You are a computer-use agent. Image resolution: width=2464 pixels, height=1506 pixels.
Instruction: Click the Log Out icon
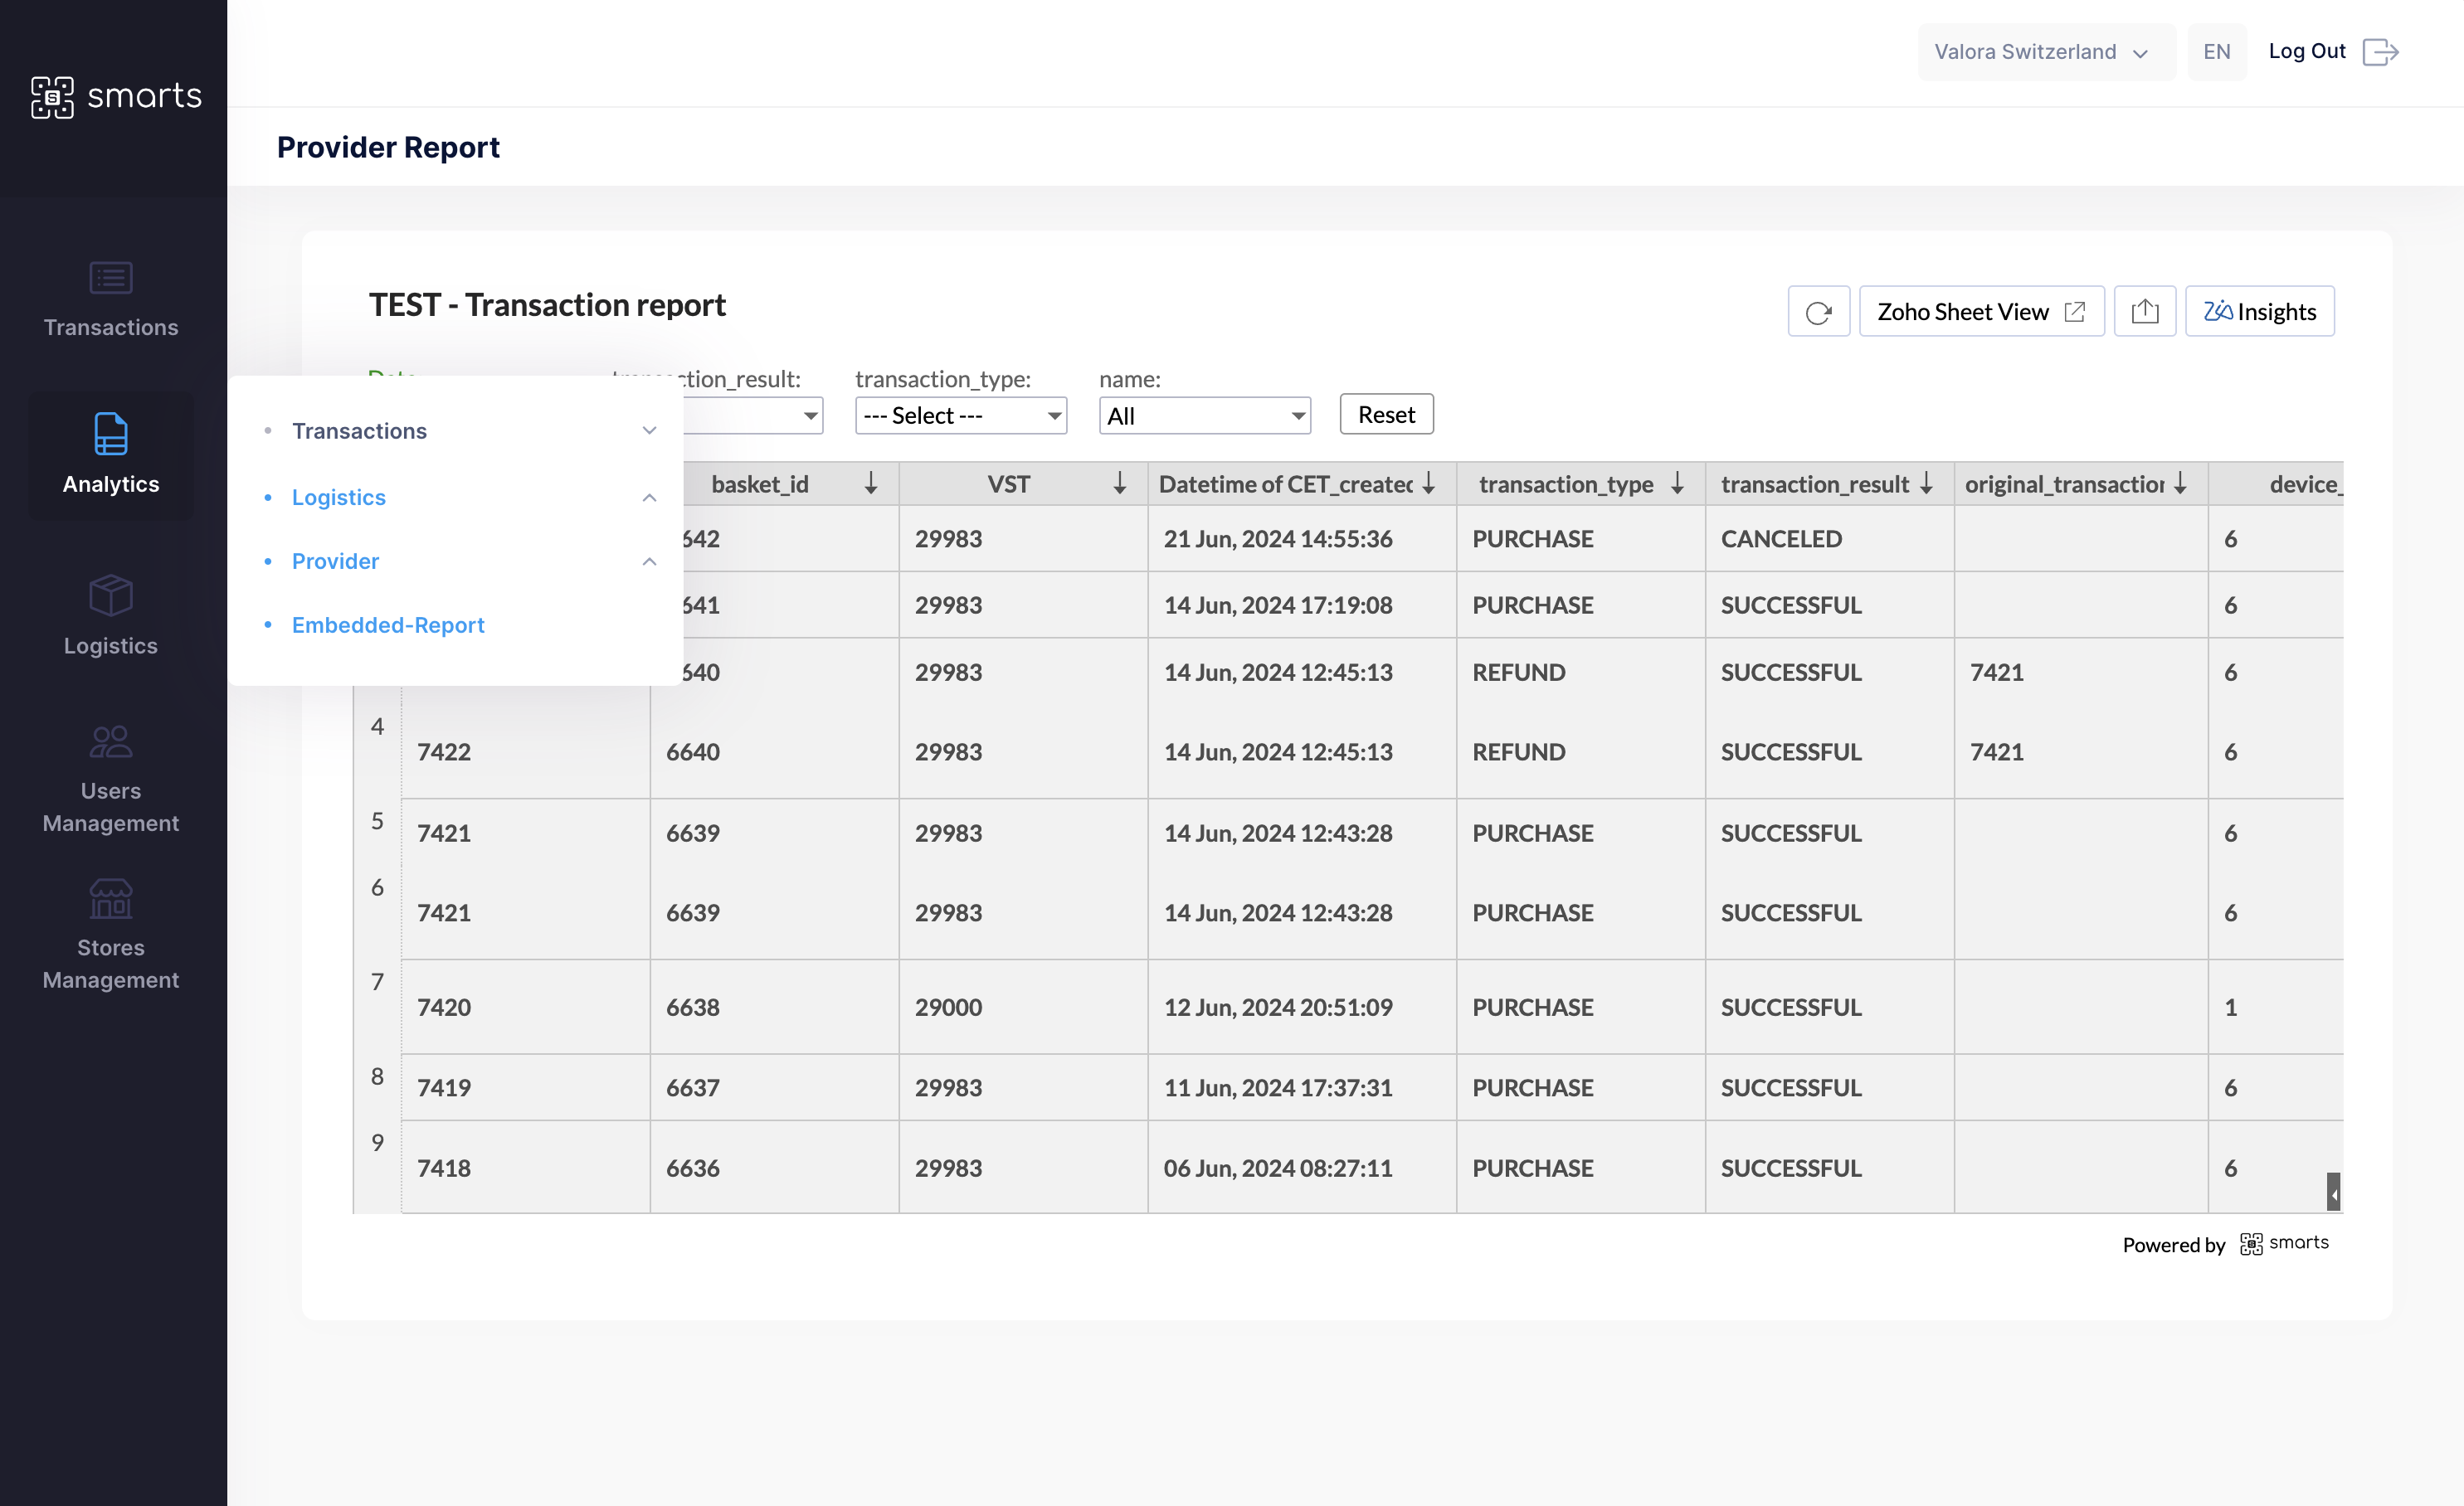(2380, 51)
